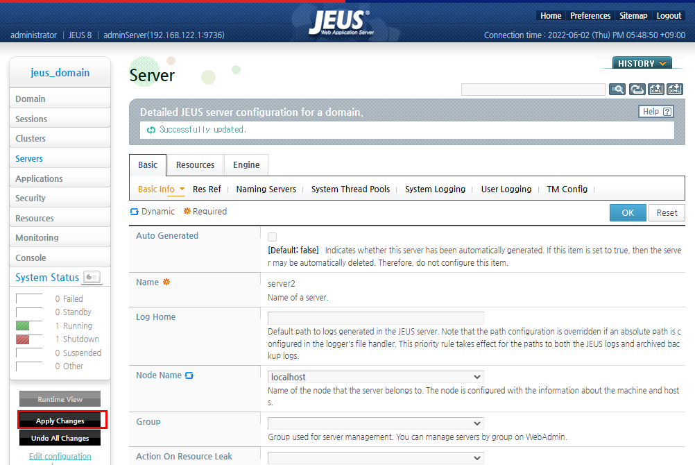The image size is (695, 465).
Task: Select Applications in the sidebar
Action: pos(60,178)
